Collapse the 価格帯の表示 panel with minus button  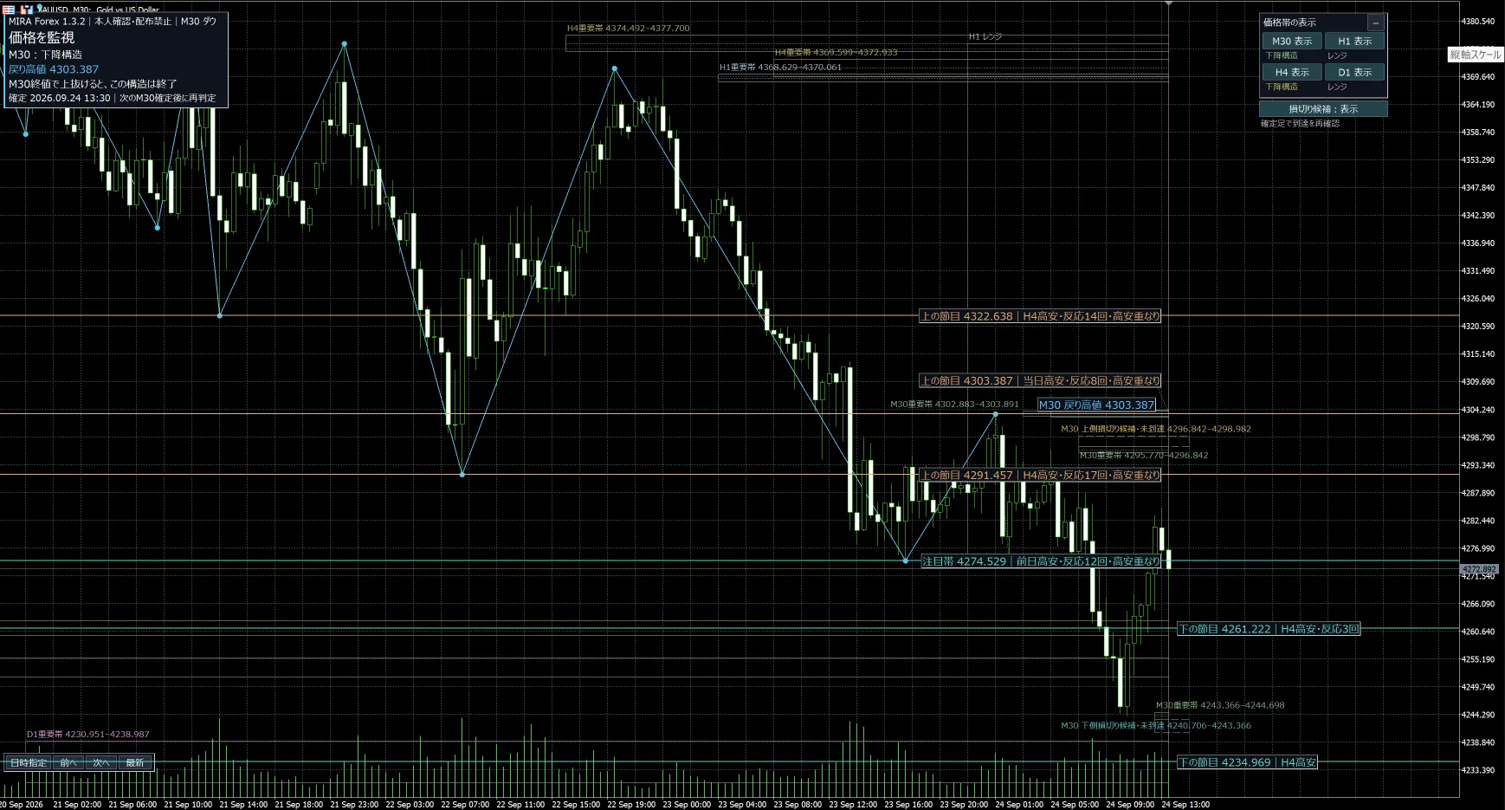(1375, 23)
